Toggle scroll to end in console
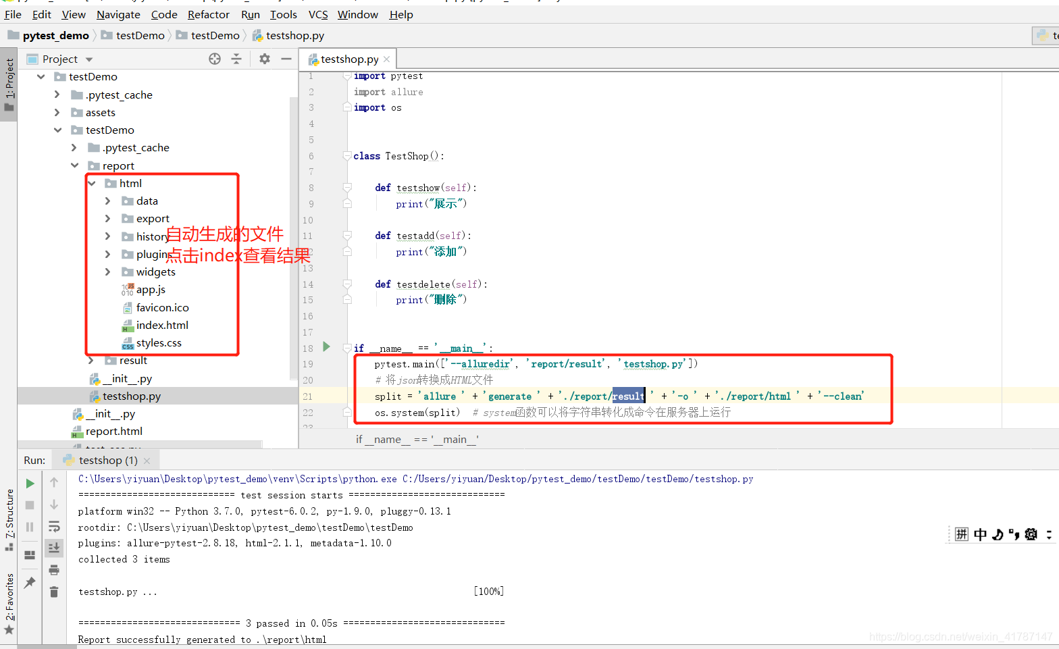Image resolution: width=1059 pixels, height=649 pixels. [x=54, y=548]
